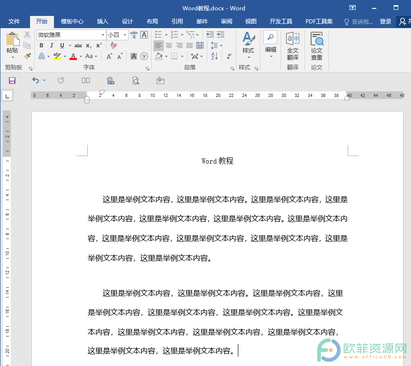
Task: Decrease font size with shrink font icon
Action: (120, 56)
